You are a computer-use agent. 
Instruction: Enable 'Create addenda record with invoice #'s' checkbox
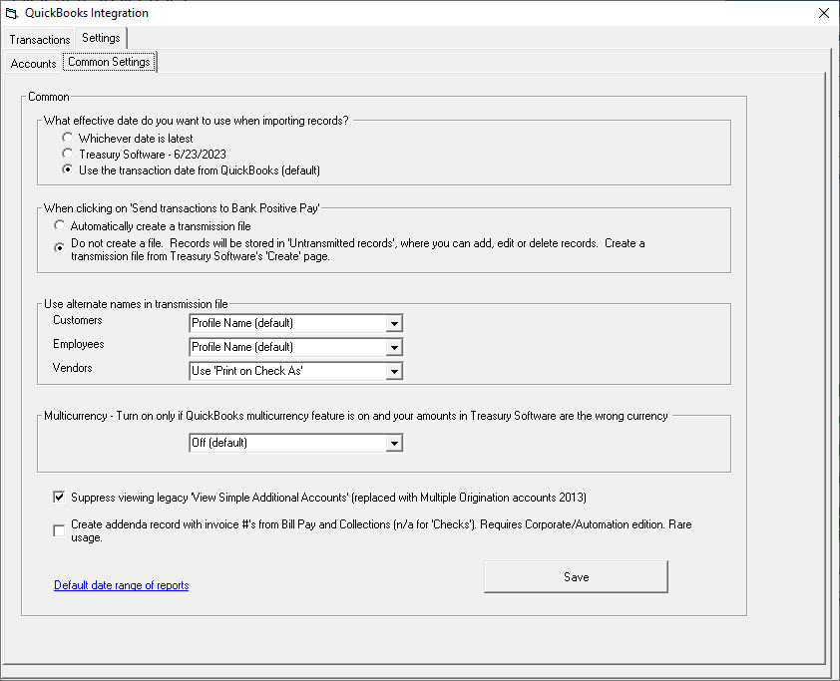(x=59, y=530)
